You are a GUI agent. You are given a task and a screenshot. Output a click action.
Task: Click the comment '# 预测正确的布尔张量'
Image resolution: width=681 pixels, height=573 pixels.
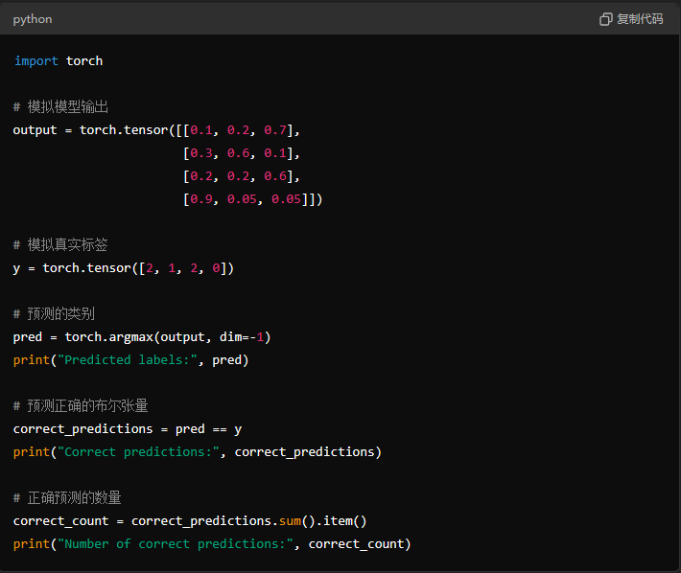coord(81,405)
